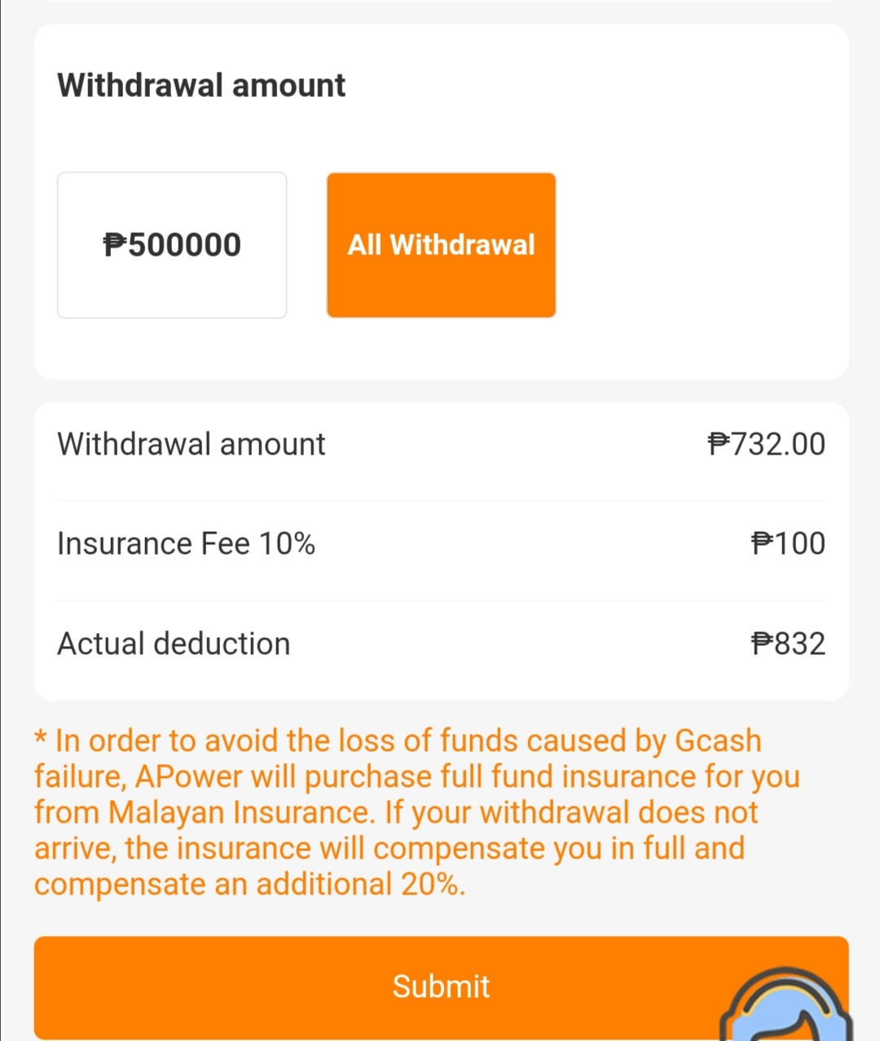
Task: Submit the withdrawal request
Action: click(441, 986)
